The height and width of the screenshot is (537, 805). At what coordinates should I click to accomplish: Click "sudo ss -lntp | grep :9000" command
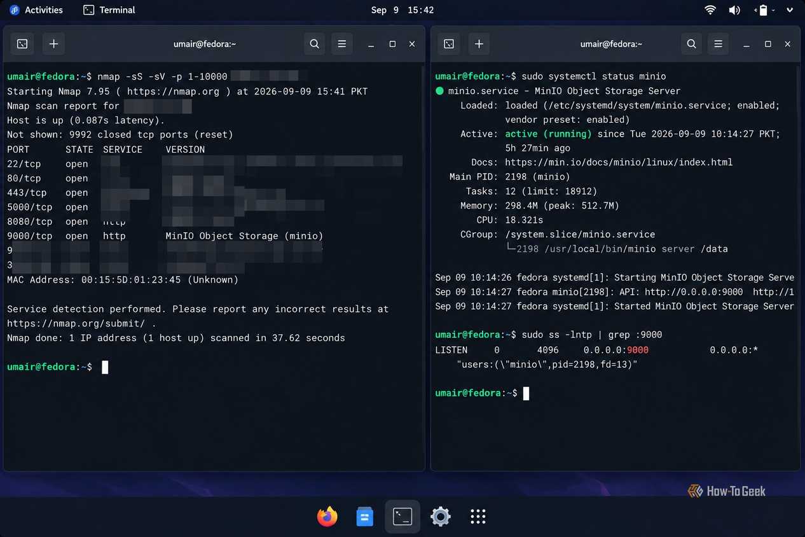592,335
